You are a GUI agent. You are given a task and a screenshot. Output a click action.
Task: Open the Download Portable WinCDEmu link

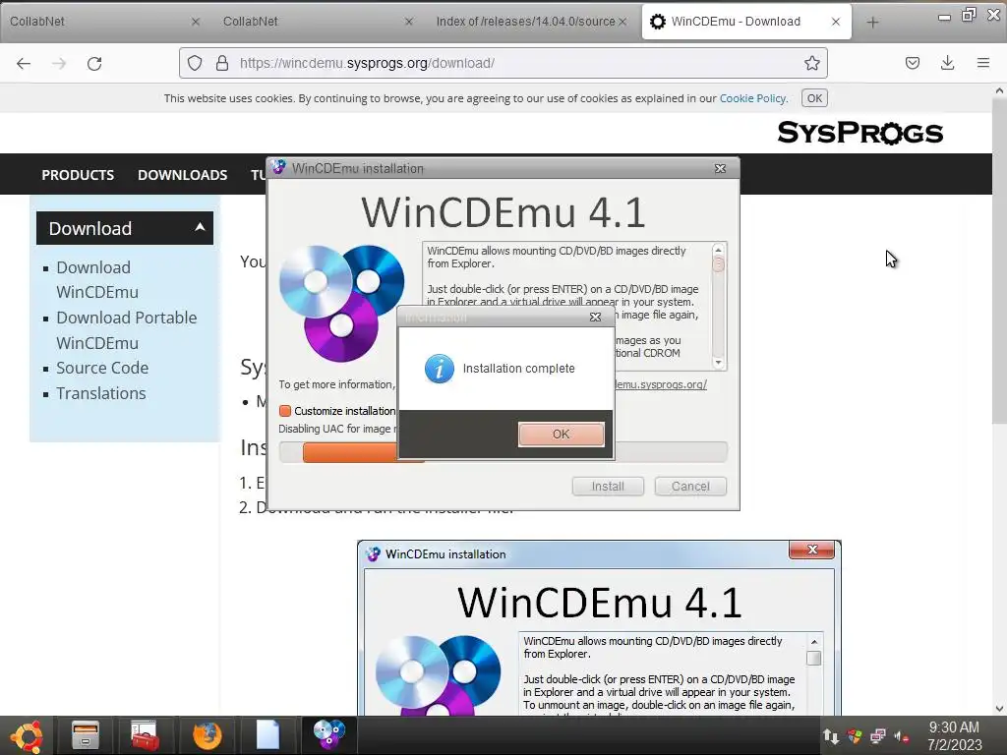tap(127, 330)
